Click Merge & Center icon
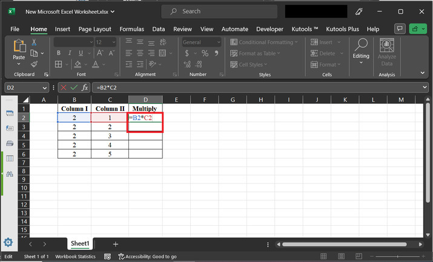The image size is (433, 262). tap(162, 53)
